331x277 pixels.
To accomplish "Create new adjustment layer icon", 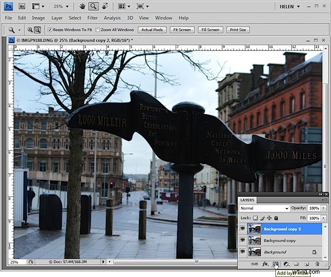I will 286,264.
